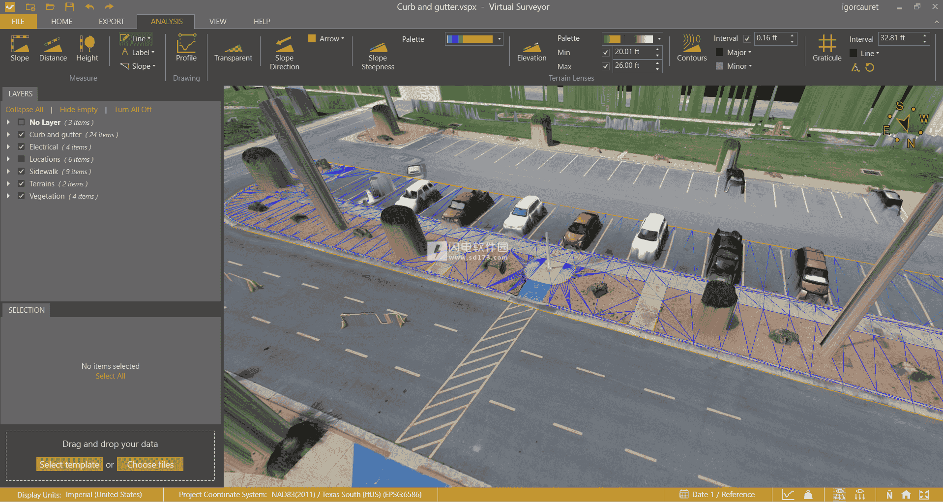The image size is (943, 502).
Task: Activate the Elevation lens
Action: click(x=531, y=52)
